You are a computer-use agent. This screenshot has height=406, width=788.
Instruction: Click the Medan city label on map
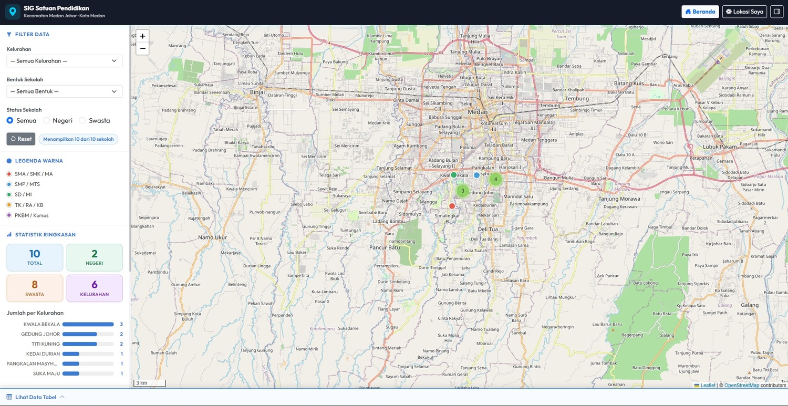[478, 112]
